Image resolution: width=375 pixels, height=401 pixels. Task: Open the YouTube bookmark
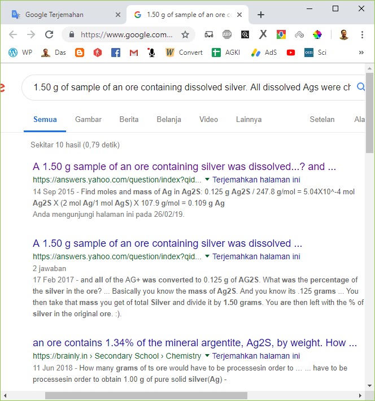point(291,53)
